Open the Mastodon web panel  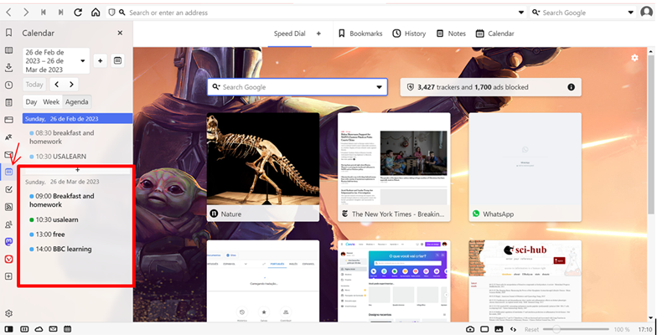8,241
